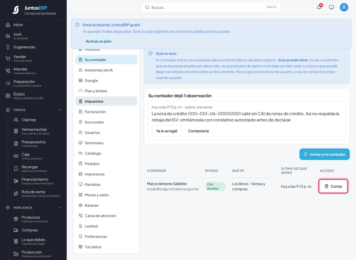356x260 pixels.
Task: Click Ya lo arreglé button
Action: [x=167, y=131]
